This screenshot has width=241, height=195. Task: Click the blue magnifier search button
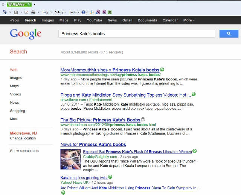tap(229, 33)
